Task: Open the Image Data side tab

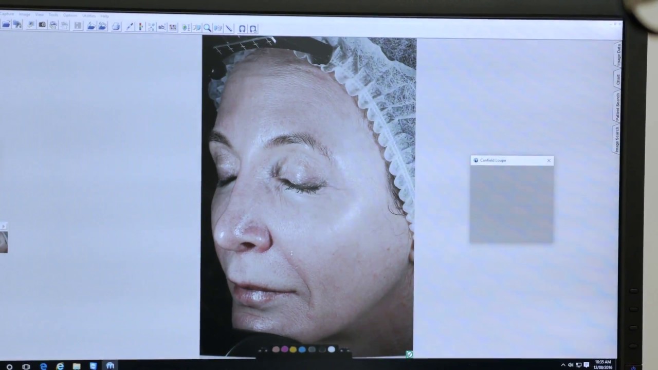Action: pos(618,54)
